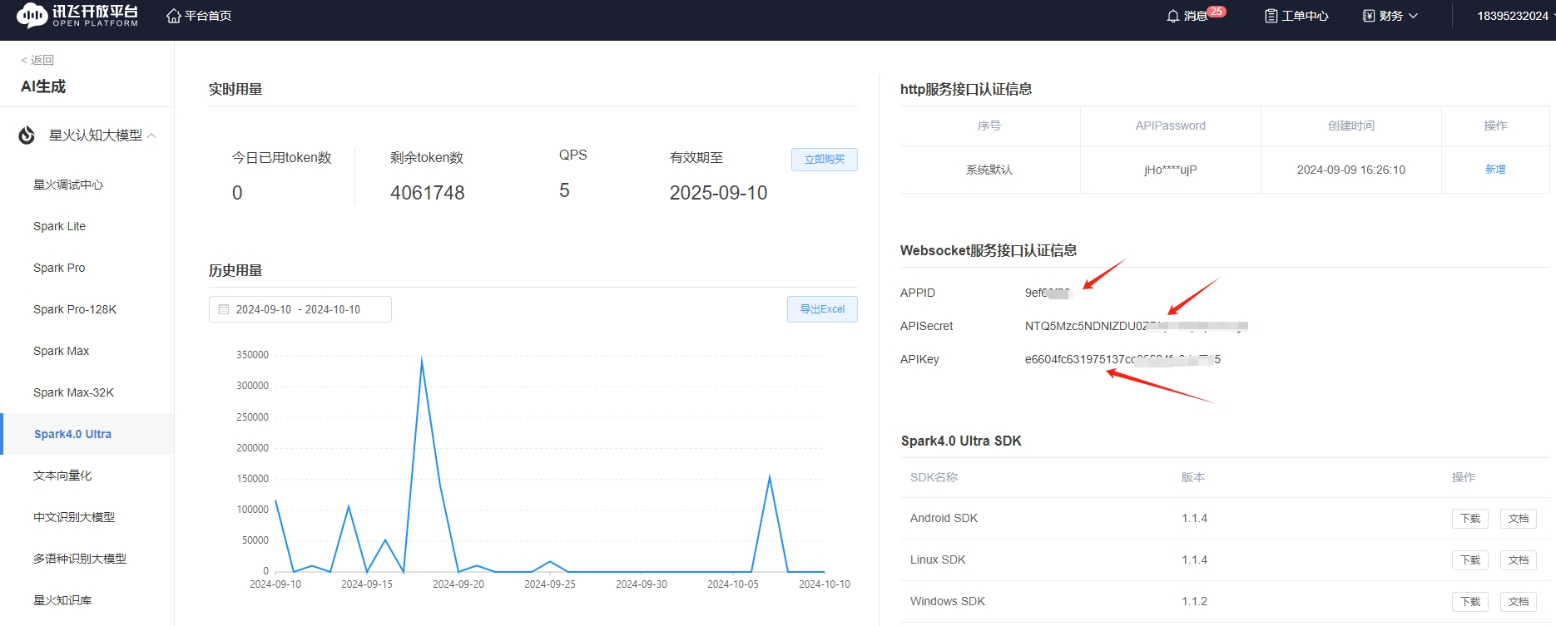The image size is (1556, 626).
Task: Open 星火调试中心 in the sidebar
Action: 68,185
